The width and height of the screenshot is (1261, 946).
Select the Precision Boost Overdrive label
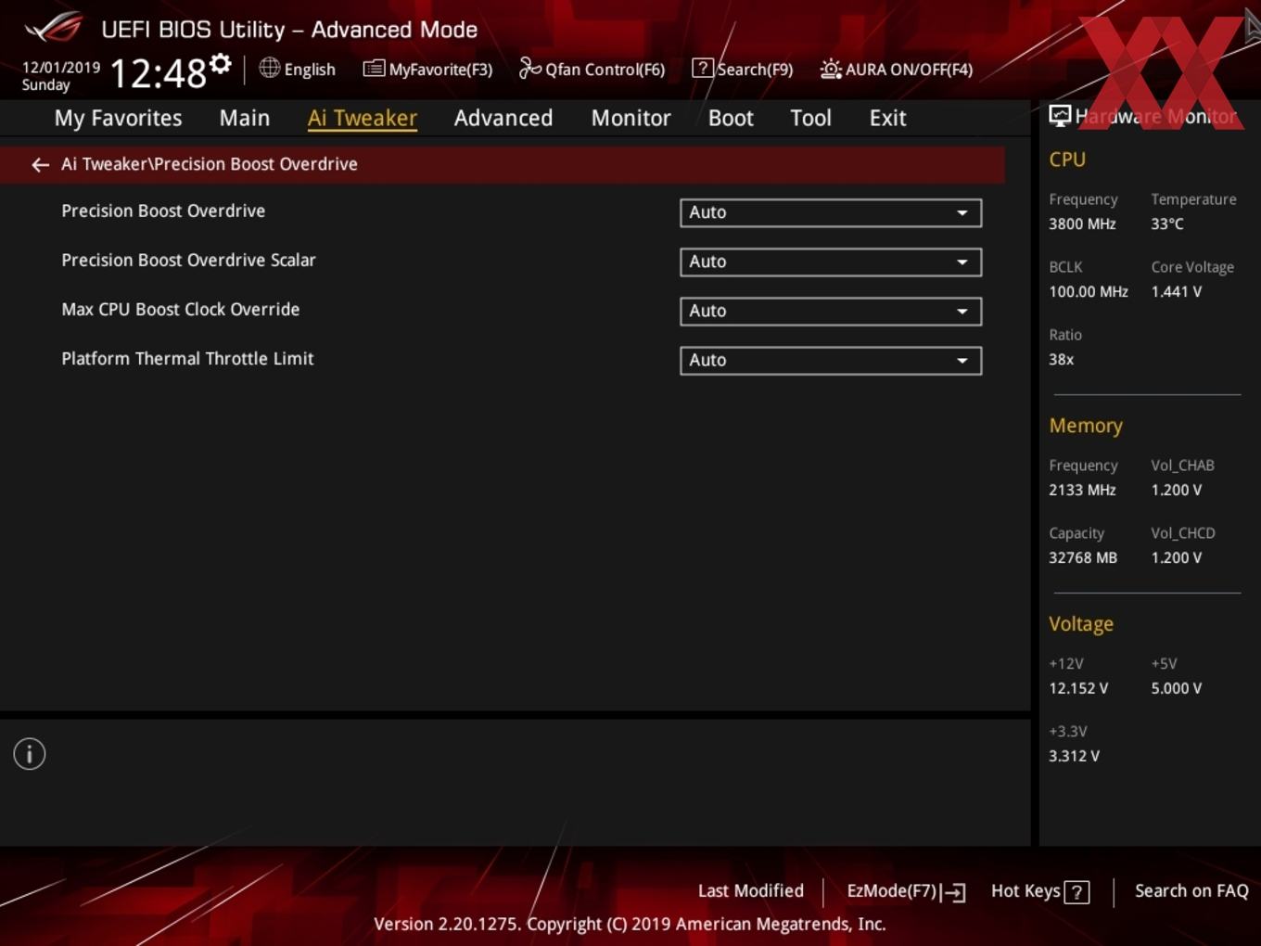point(163,211)
